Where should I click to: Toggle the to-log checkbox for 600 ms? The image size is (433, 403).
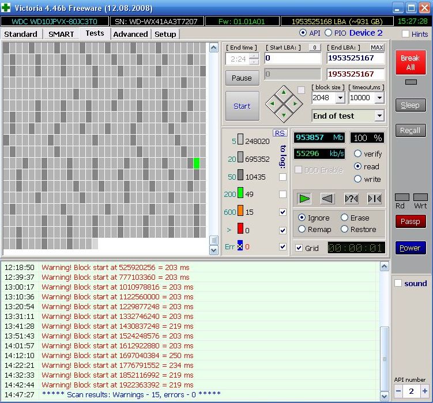coord(283,212)
